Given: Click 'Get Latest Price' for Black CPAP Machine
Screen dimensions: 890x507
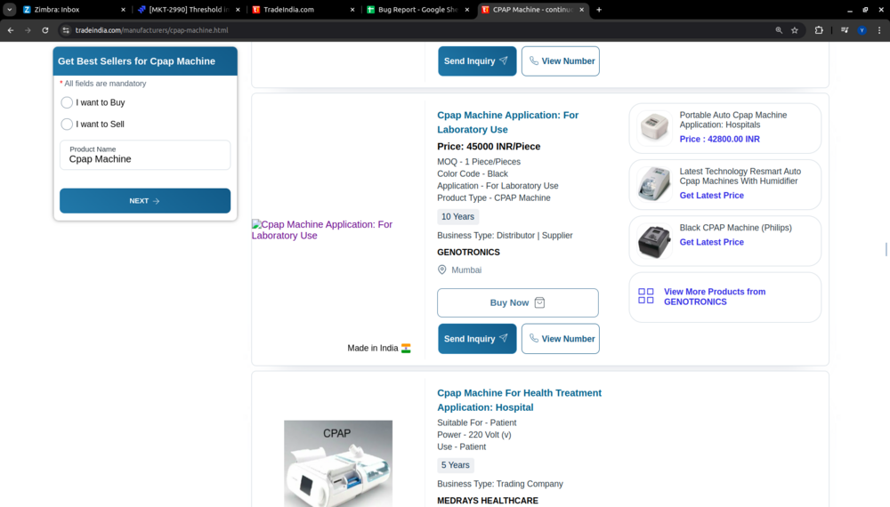Looking at the screenshot, I should 711,242.
